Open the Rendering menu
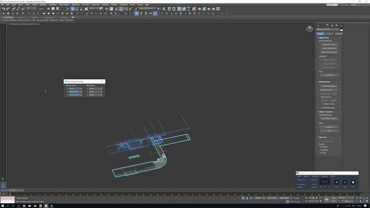 pos(76,5)
